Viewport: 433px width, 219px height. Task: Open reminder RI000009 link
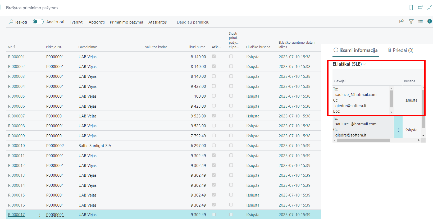pyautogui.click(x=16, y=136)
